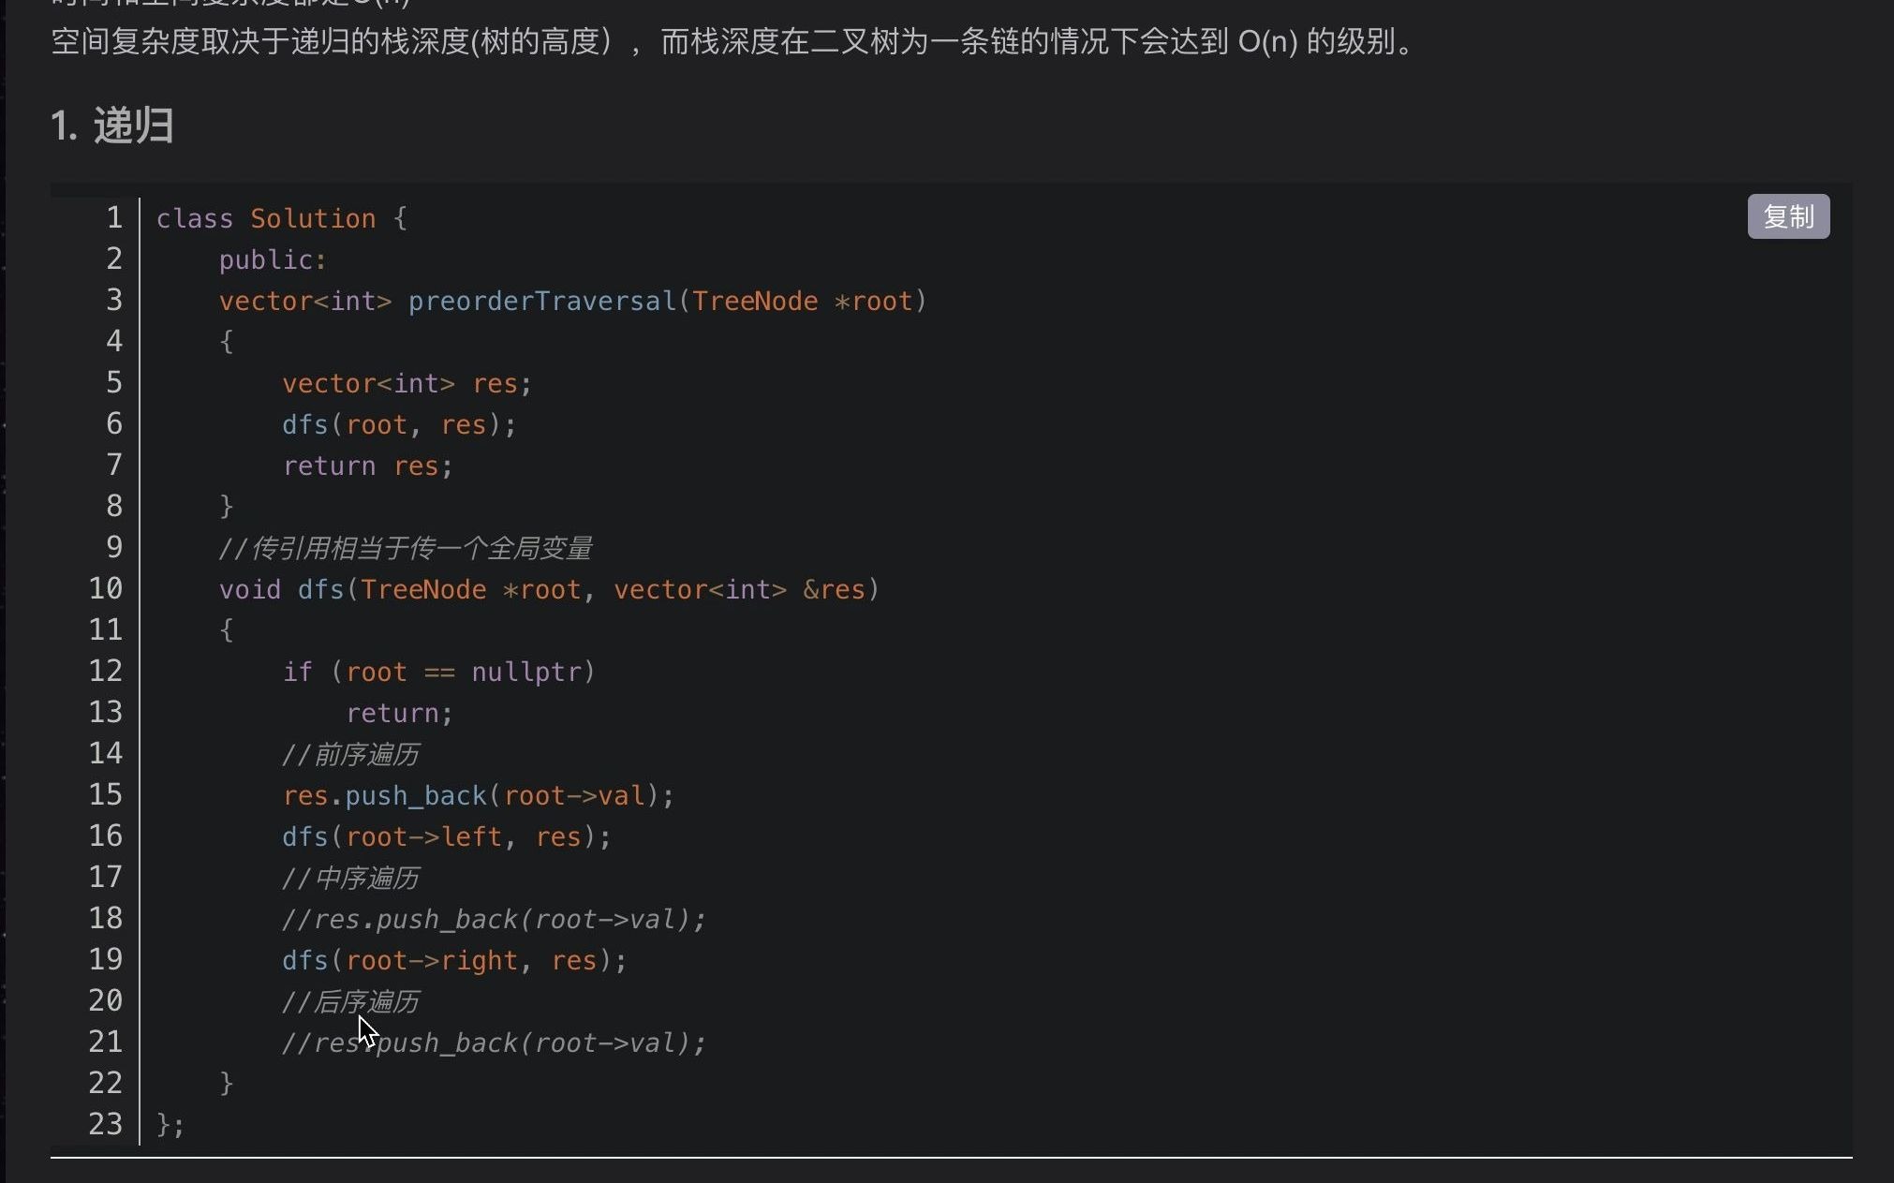Click closing '};' on line 23
1894x1183 pixels.
[171, 1125]
